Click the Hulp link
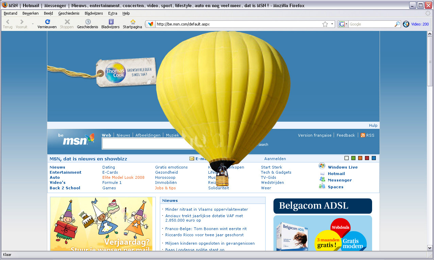 (x=373, y=125)
